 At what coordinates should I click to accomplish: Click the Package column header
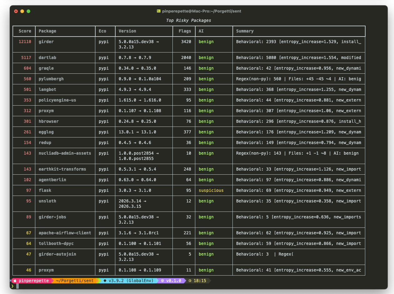[x=47, y=31]
